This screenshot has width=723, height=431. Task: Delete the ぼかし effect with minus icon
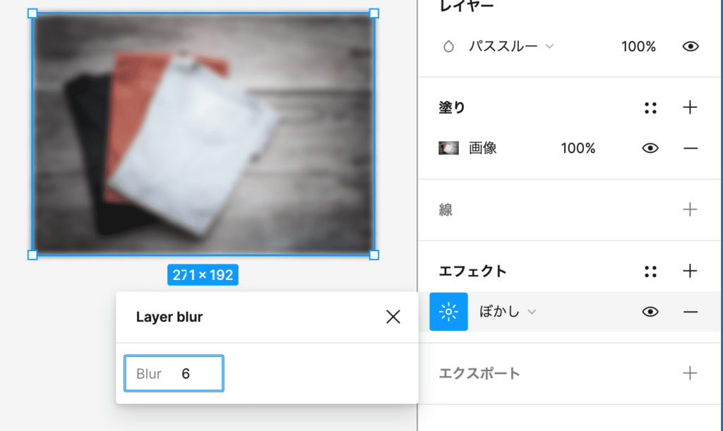click(691, 312)
